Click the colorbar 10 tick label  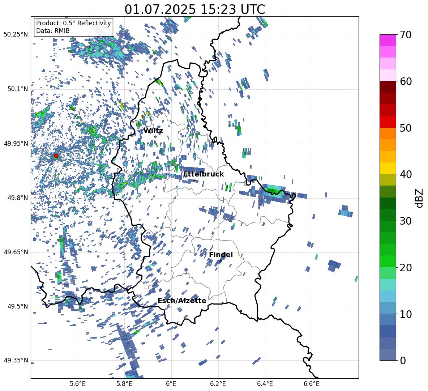click(x=406, y=314)
